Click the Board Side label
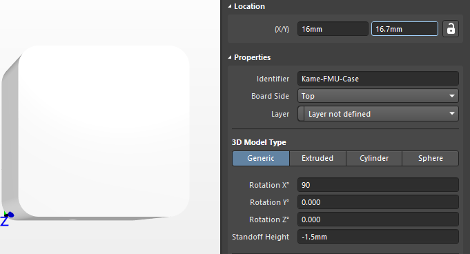The height and width of the screenshot is (254, 470). (270, 96)
